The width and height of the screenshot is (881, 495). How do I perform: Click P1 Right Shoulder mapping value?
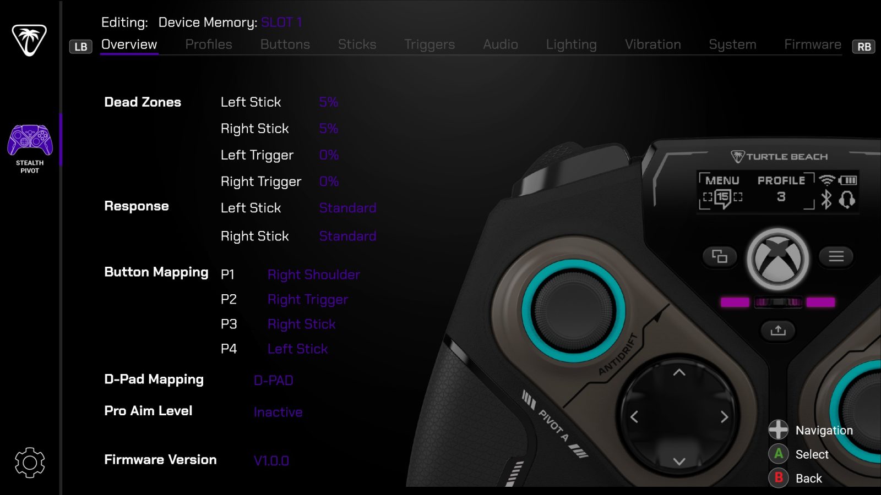click(314, 274)
